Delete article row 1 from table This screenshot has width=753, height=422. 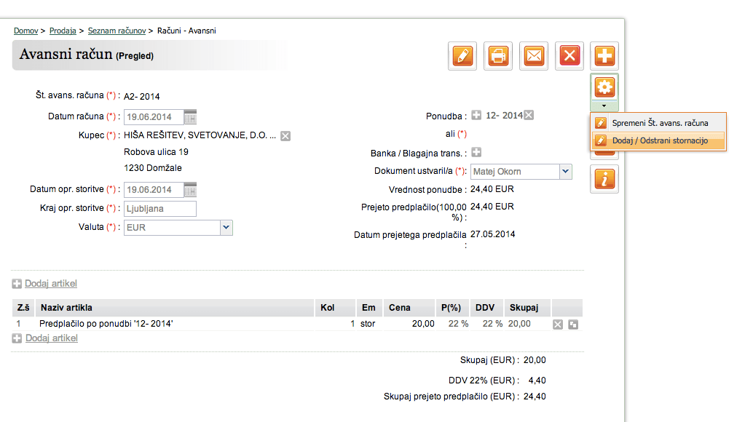pos(558,325)
